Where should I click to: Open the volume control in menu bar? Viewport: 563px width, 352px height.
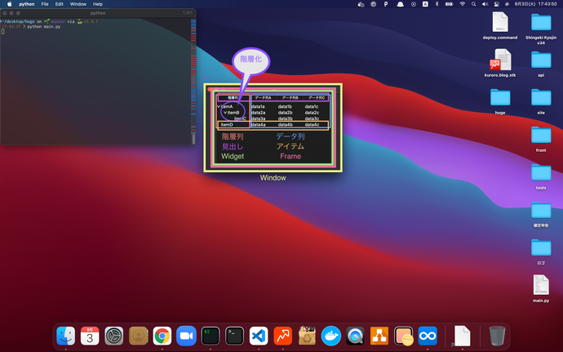[x=485, y=4]
